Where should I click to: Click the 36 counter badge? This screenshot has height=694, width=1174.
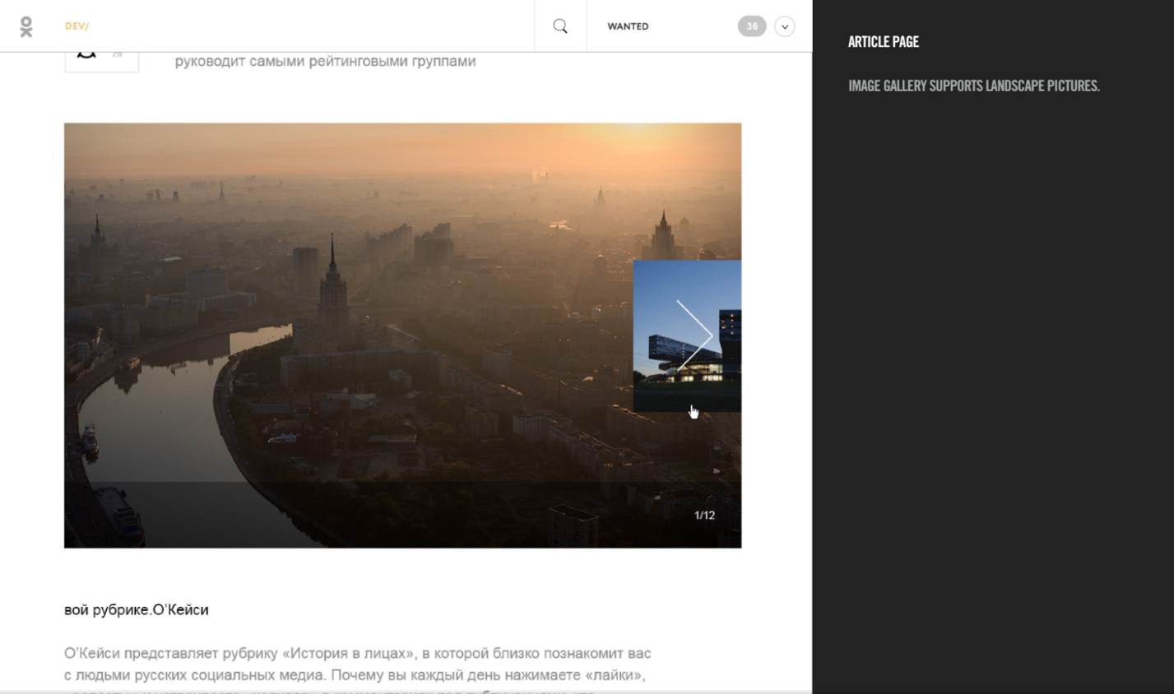pyautogui.click(x=751, y=26)
